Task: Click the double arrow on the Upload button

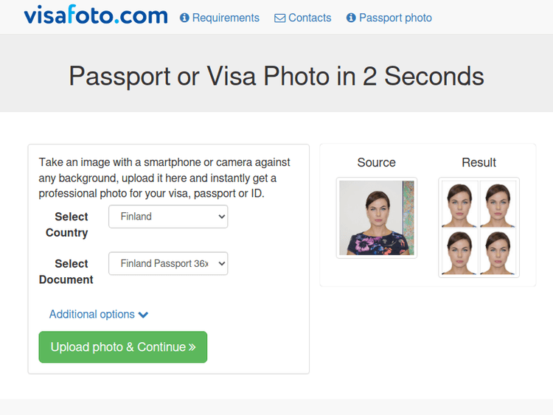Action: [x=192, y=347]
